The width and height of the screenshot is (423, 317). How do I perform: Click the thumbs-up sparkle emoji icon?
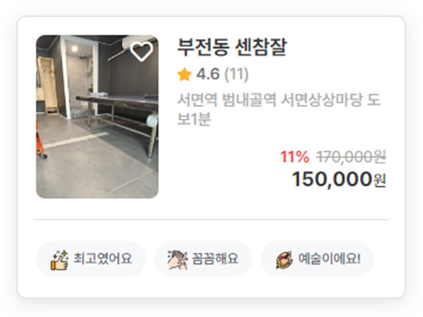(x=59, y=260)
